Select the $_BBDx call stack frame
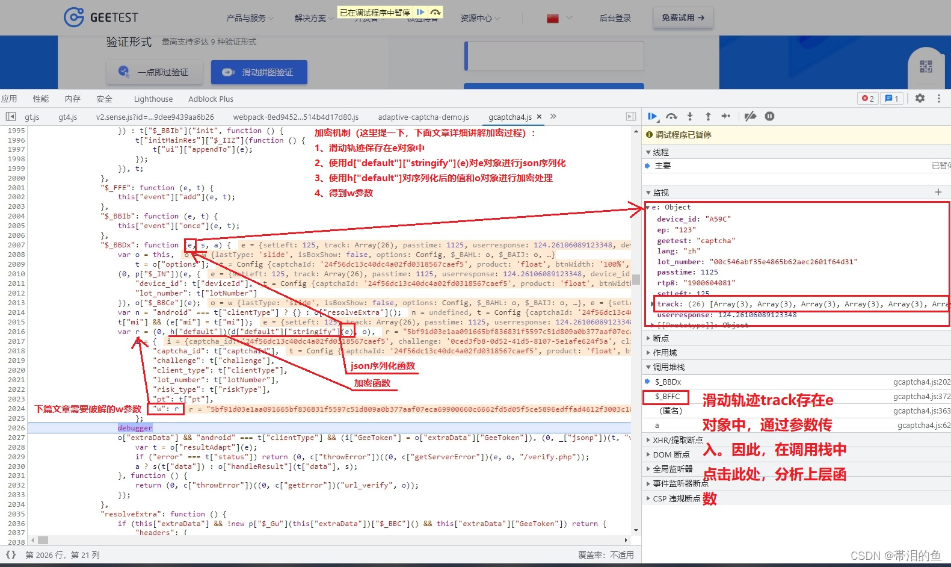 click(x=797, y=382)
